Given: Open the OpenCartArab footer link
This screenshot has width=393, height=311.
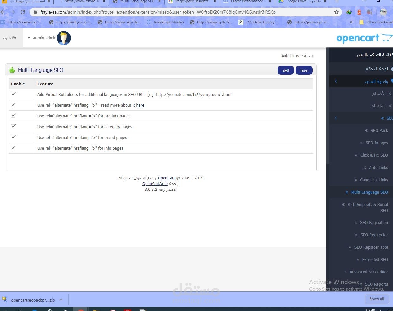Looking at the screenshot, I should tap(155, 184).
